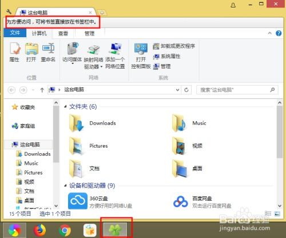Collapse the Devices and drives group
286x238 pixels.
[x=65, y=185]
